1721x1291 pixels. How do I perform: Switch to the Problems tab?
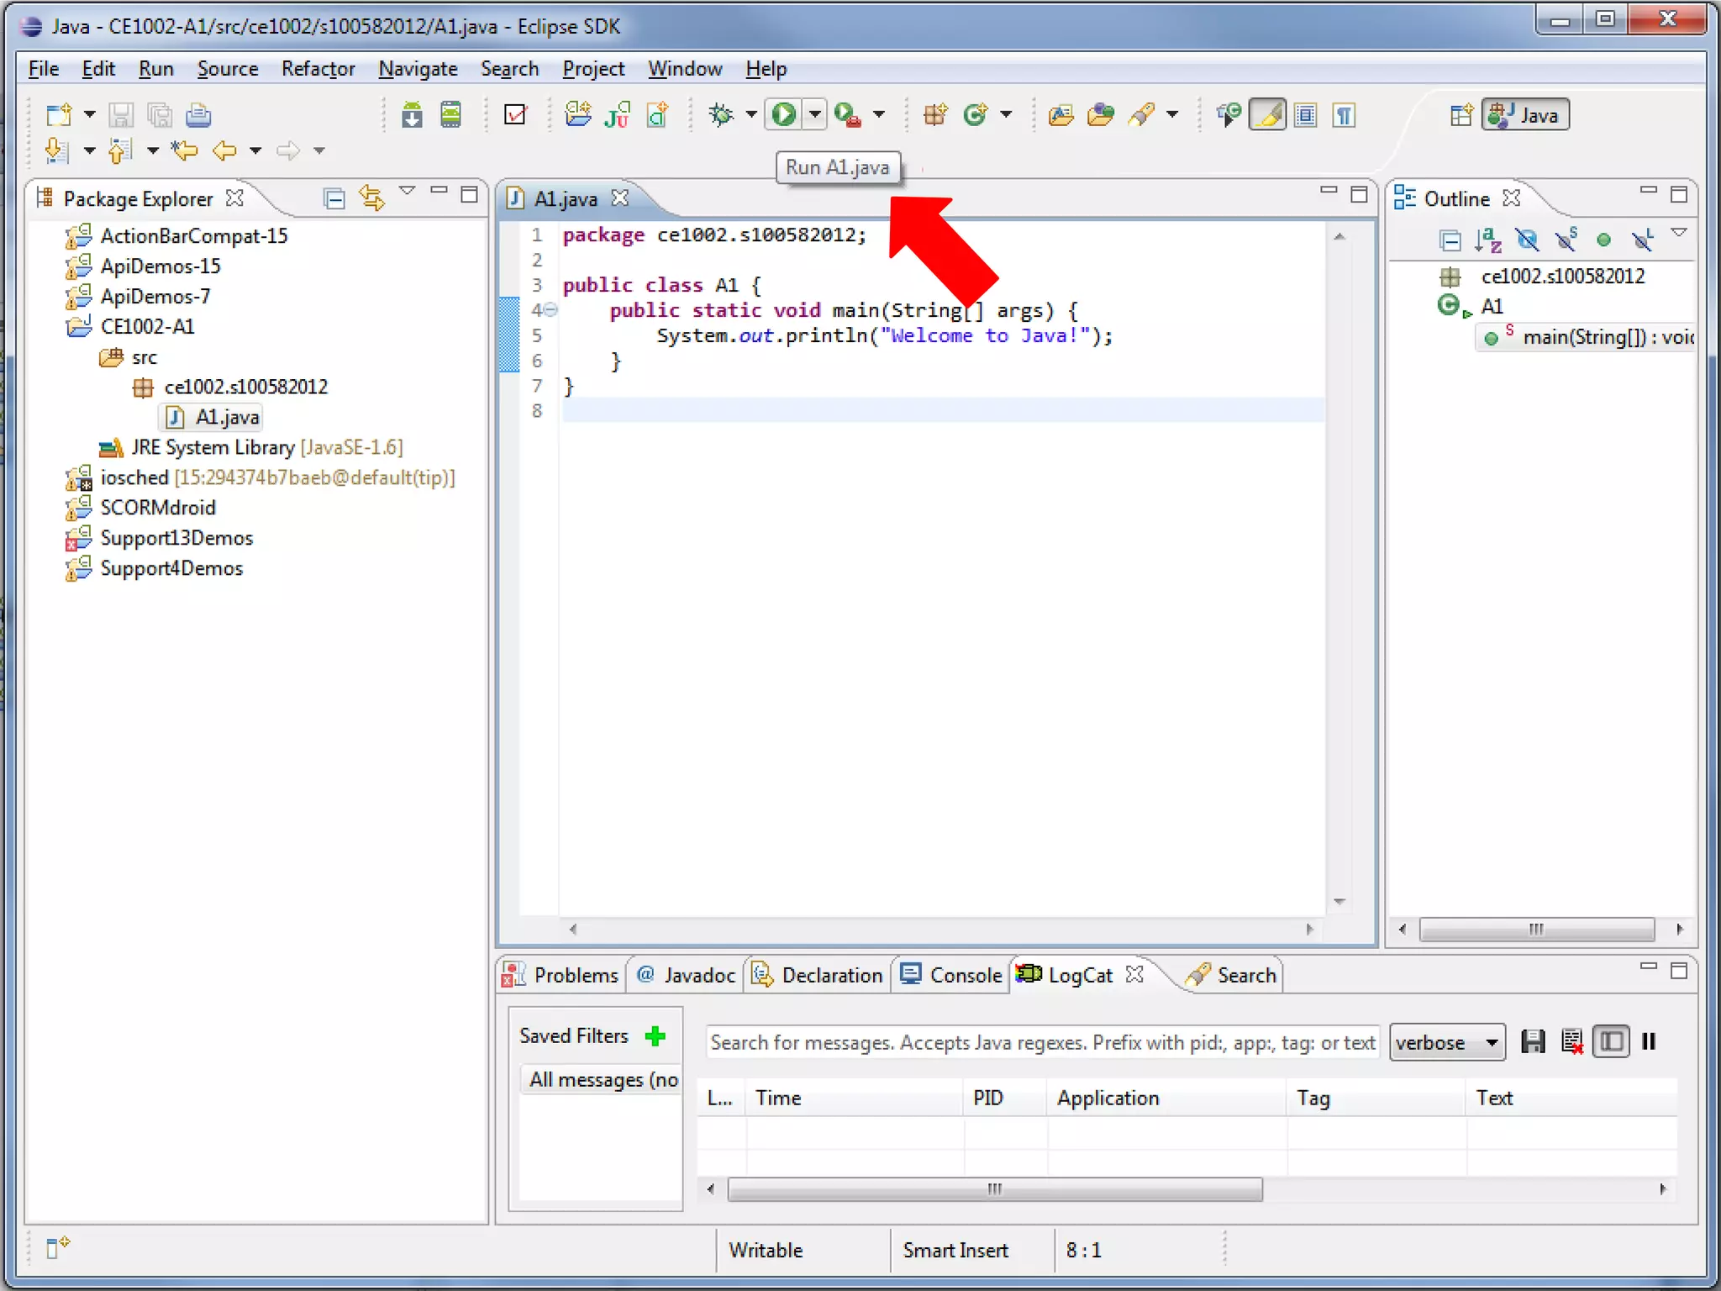[x=561, y=975]
